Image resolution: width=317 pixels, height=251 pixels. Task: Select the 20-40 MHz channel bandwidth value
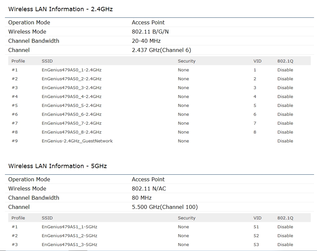(x=146, y=41)
